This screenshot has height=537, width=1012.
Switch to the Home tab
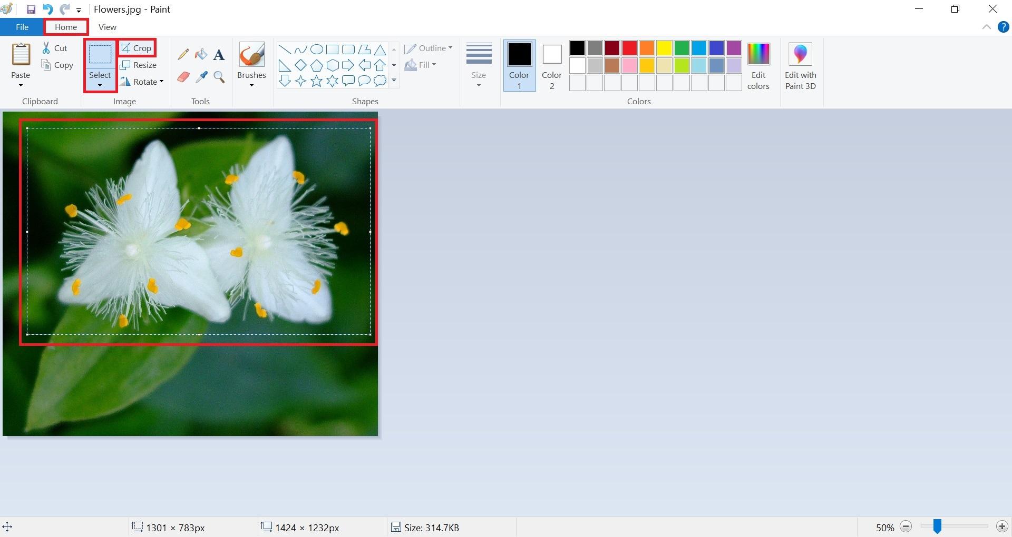[66, 27]
